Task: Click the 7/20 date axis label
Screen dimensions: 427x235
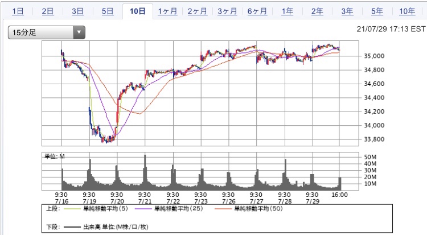Action: 117,202
